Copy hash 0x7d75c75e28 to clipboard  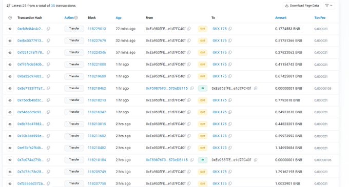48,172
